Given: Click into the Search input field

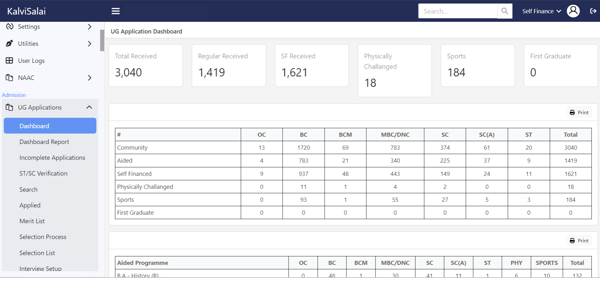Looking at the screenshot, I should [458, 11].
